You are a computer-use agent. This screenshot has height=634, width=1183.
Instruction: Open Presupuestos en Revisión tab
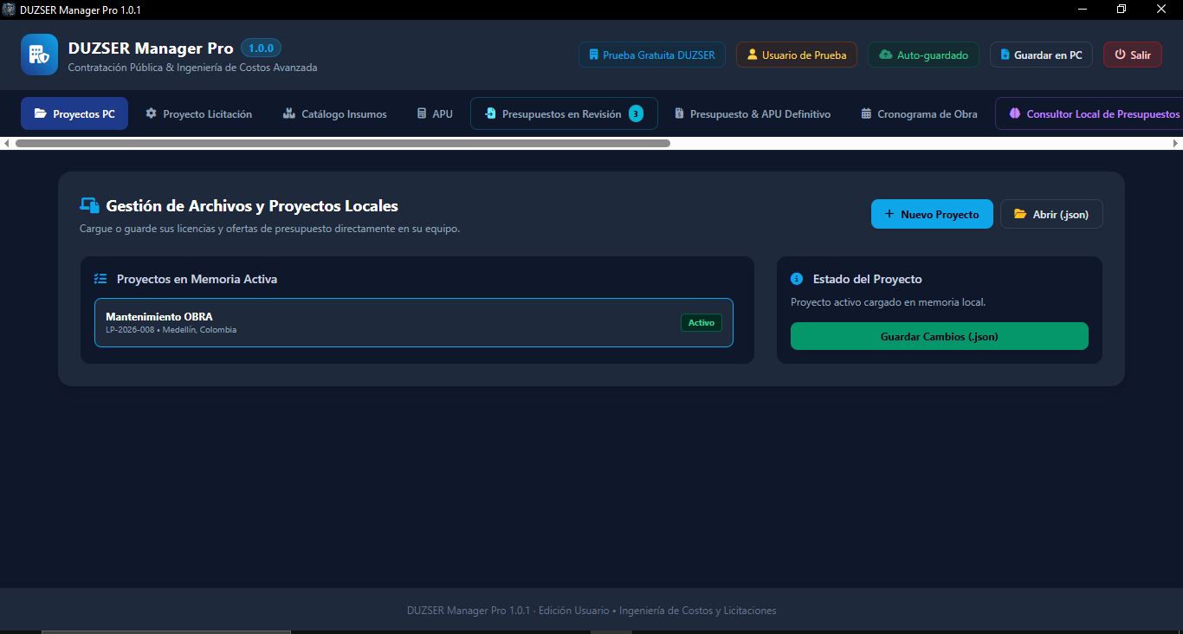(564, 113)
